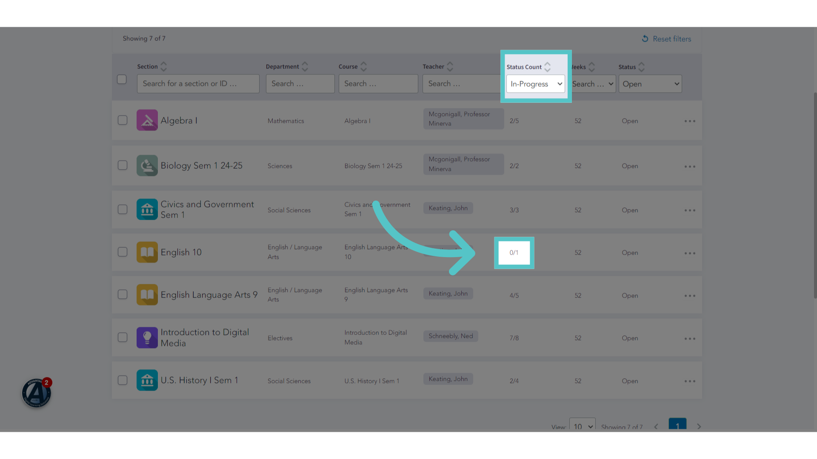This screenshot has height=459, width=817.
Task: Toggle the select-all checkbox in the header
Action: point(122,79)
